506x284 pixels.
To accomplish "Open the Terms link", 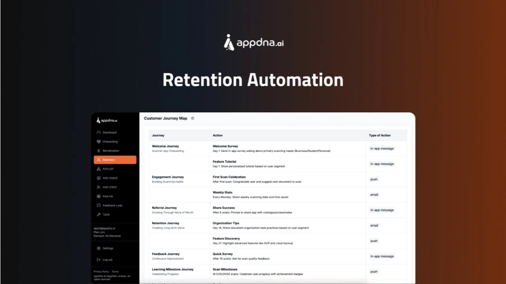I will coord(115,271).
